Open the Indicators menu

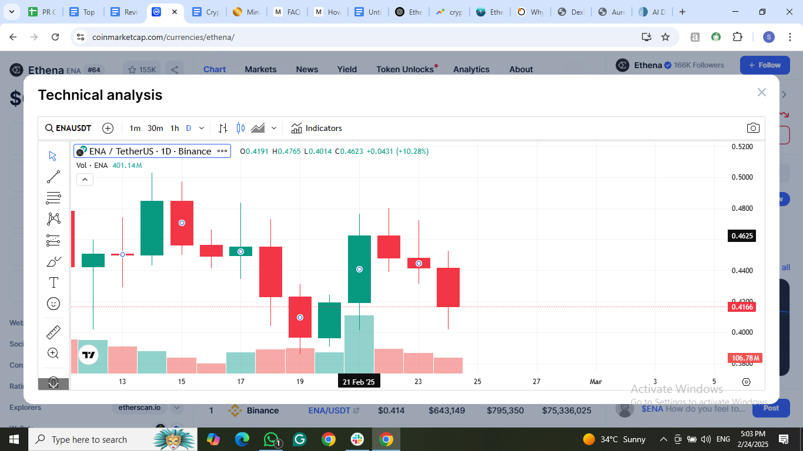316,128
